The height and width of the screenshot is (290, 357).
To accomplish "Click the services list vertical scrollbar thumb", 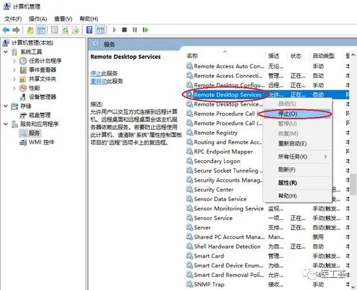I will tap(353, 184).
